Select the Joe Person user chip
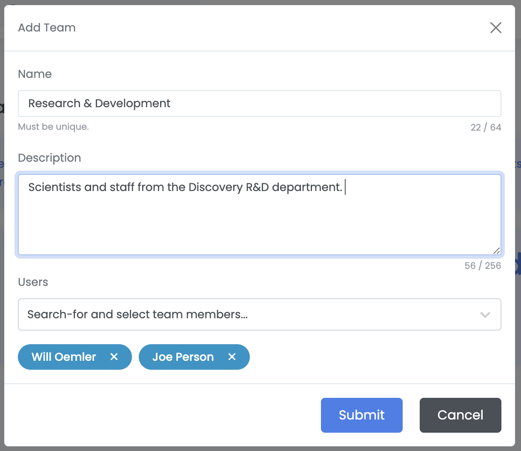 coord(183,357)
